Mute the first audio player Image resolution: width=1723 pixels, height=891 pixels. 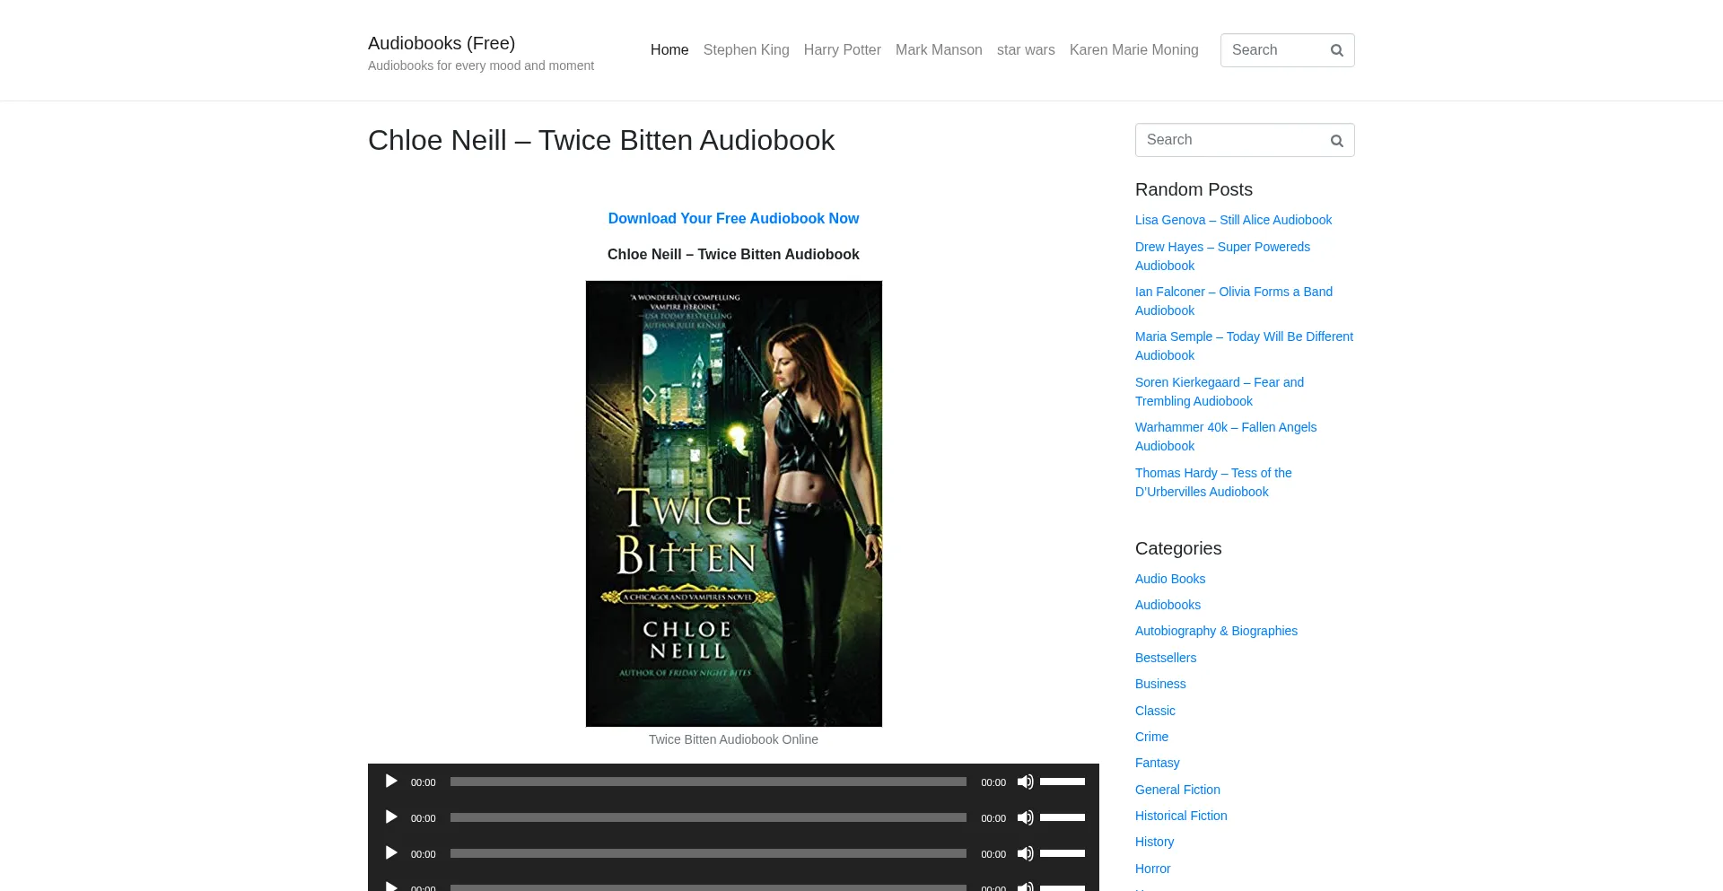coord(1025,782)
